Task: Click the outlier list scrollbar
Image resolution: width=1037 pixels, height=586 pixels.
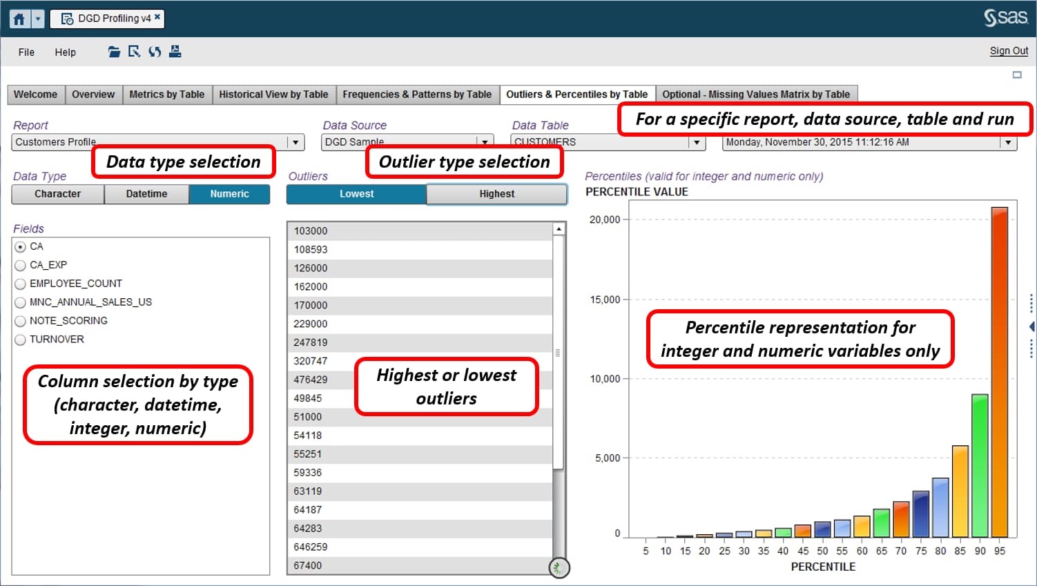Action: click(x=558, y=353)
